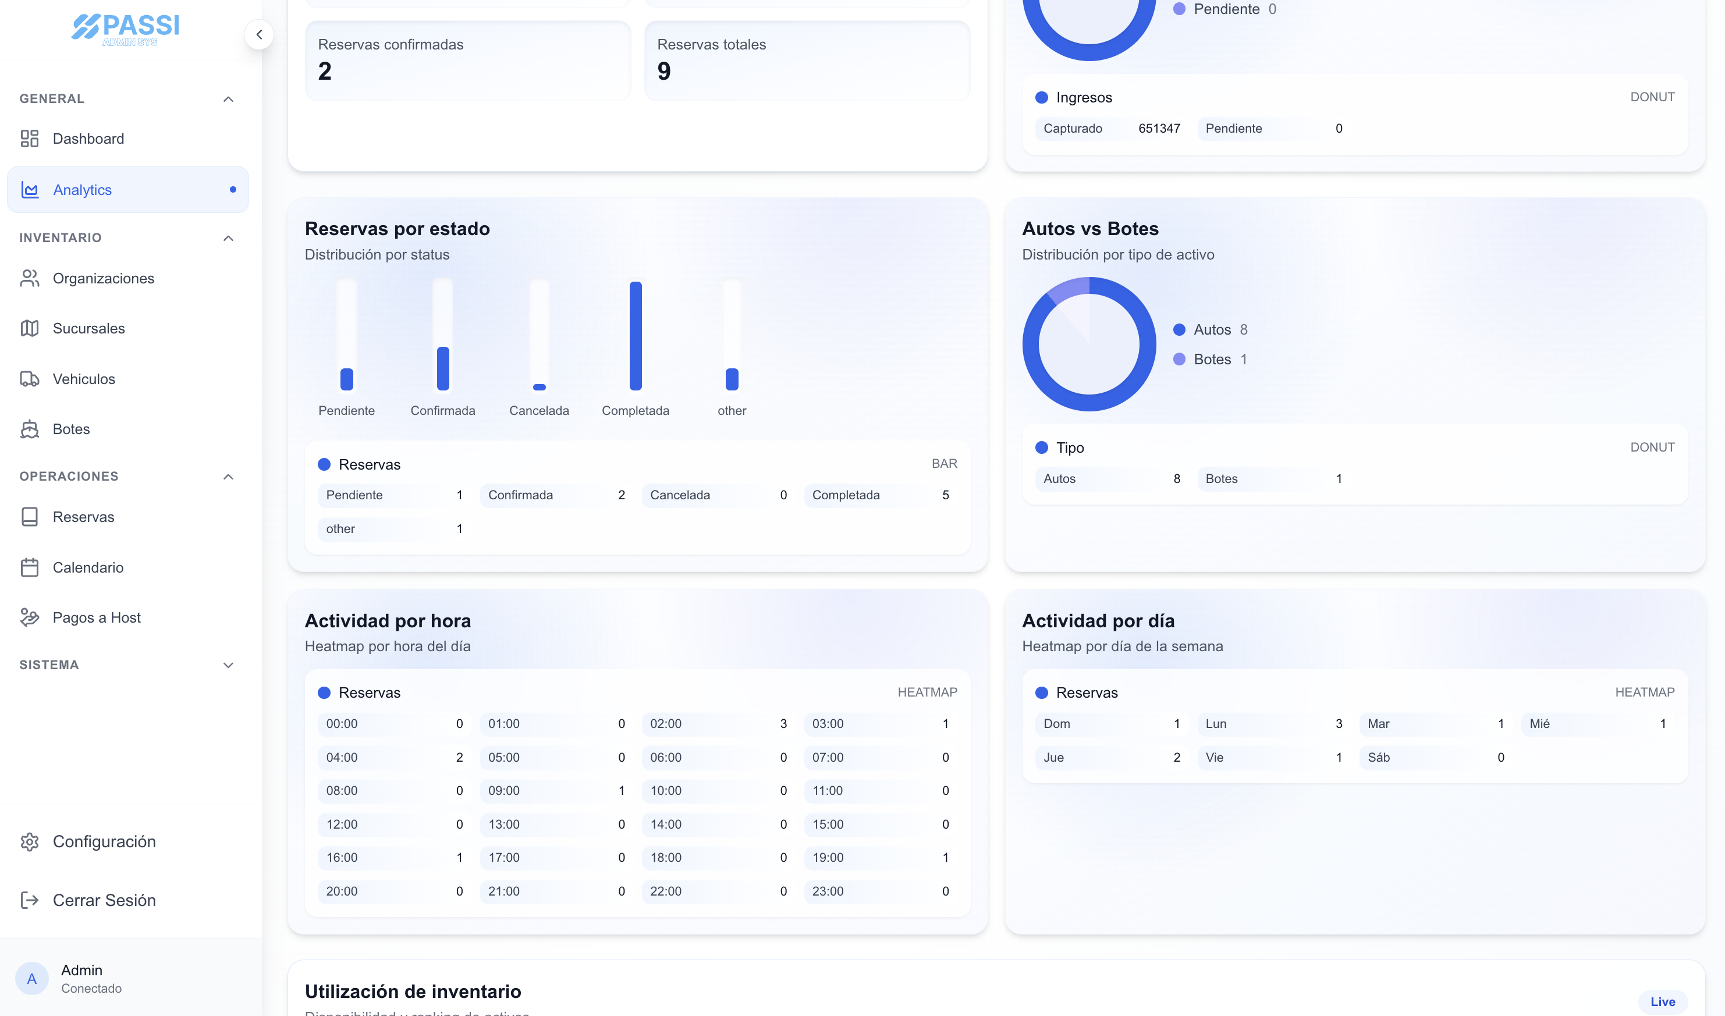This screenshot has height=1016, width=1725.
Task: Click the Configuración gear icon
Action: click(x=30, y=841)
